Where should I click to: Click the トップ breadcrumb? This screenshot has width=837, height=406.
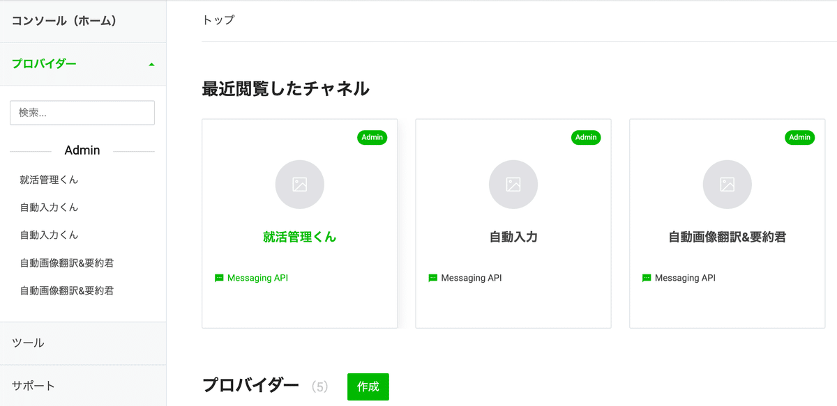(x=218, y=19)
